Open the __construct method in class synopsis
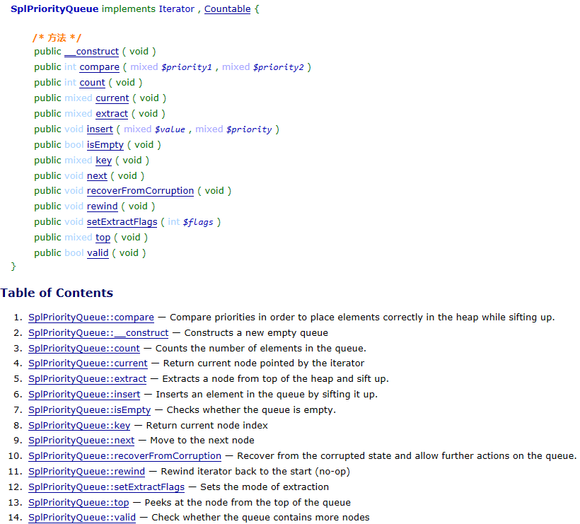The image size is (580, 524). click(x=92, y=52)
